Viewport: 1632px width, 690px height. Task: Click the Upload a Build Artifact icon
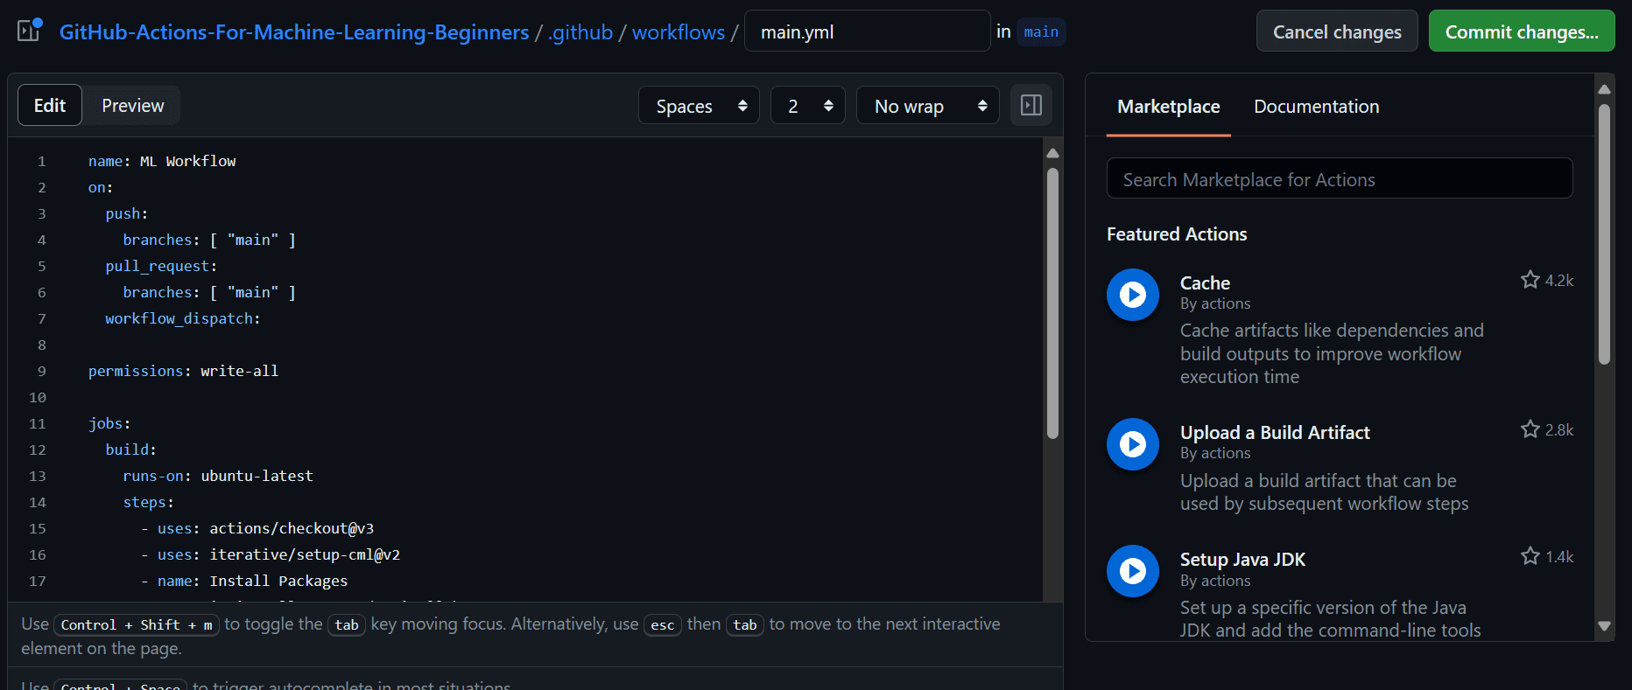[x=1133, y=444]
